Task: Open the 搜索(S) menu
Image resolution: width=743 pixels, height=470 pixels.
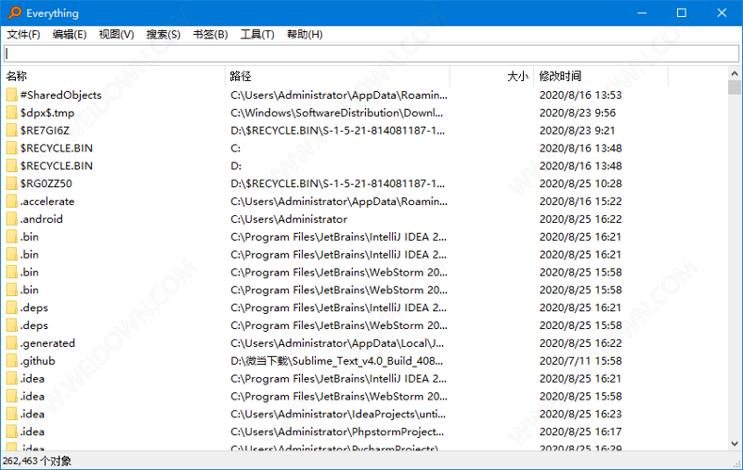Action: point(163,35)
